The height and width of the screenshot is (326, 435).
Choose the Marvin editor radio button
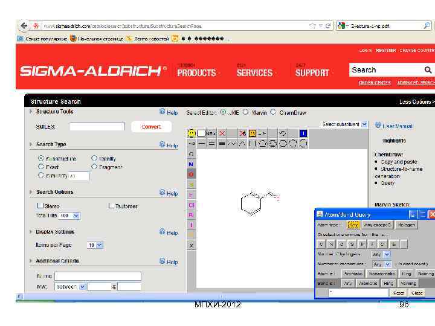tap(245, 112)
